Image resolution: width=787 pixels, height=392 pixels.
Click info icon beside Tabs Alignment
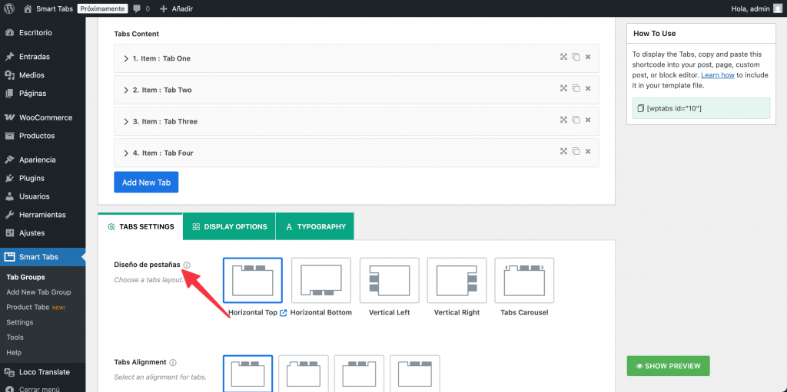(173, 362)
